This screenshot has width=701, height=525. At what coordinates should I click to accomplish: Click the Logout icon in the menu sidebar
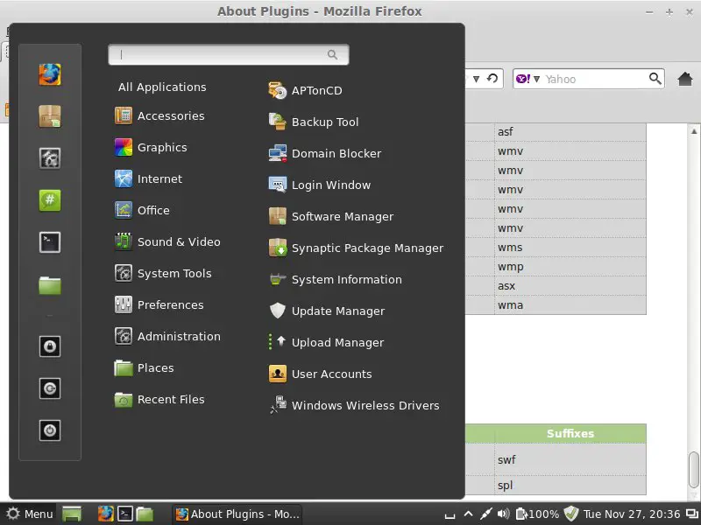[50, 388]
